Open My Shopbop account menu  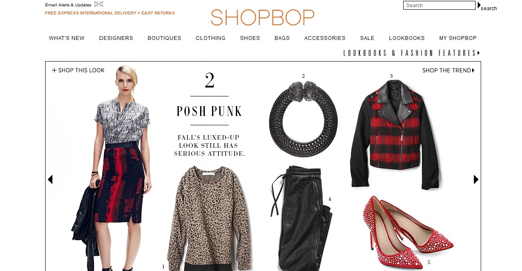[x=458, y=38]
